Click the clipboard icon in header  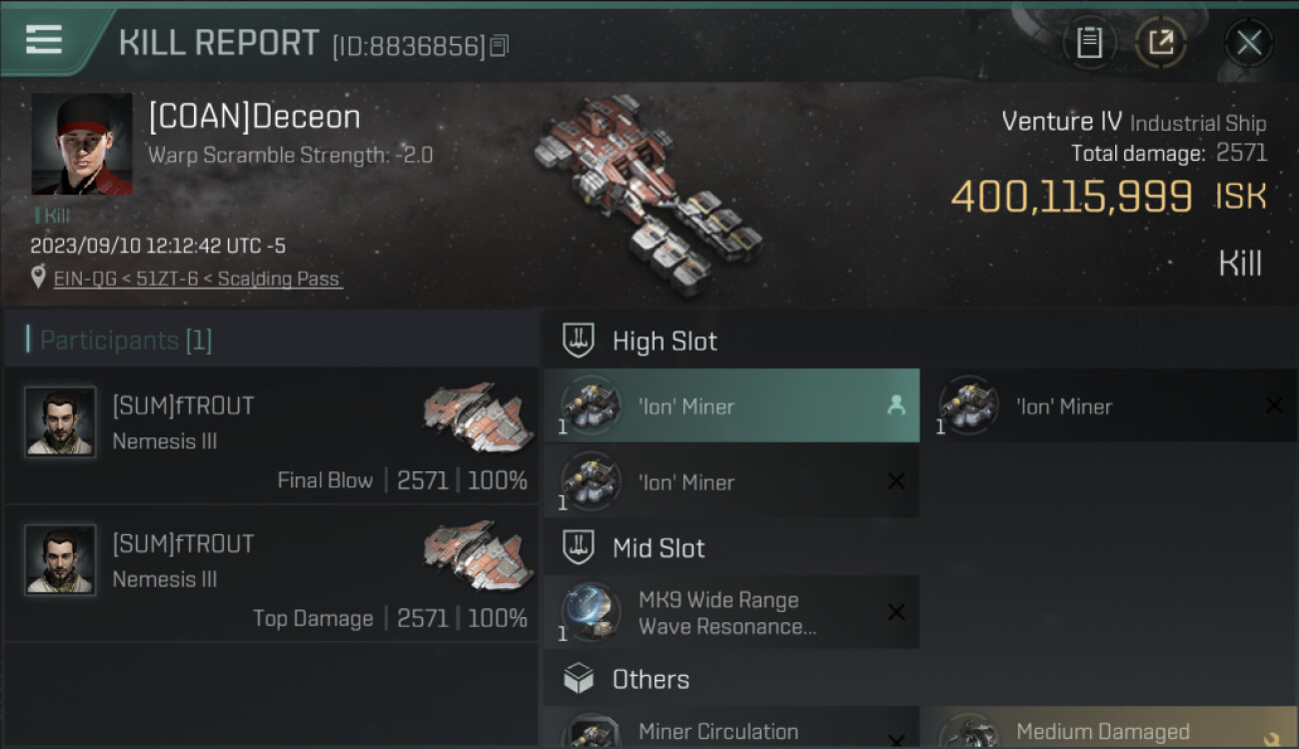(1089, 42)
